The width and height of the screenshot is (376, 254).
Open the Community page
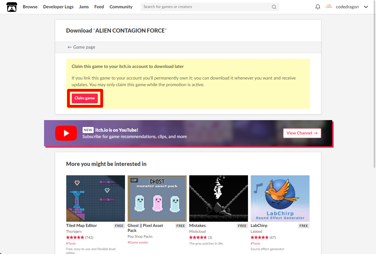coord(121,7)
